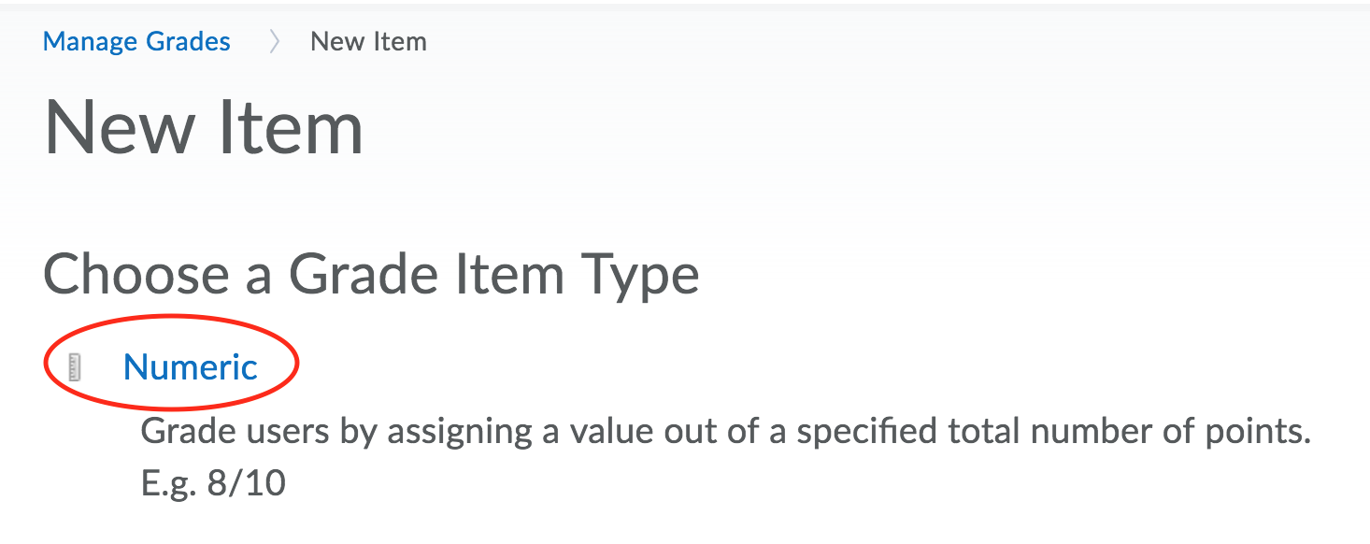
Task: Click the word Item in the page title
Action: point(290,128)
